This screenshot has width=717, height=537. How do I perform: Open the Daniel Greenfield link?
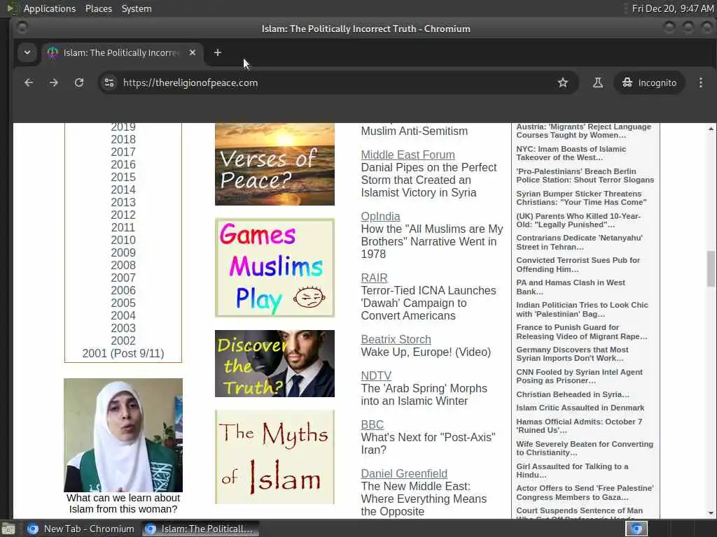(404, 474)
